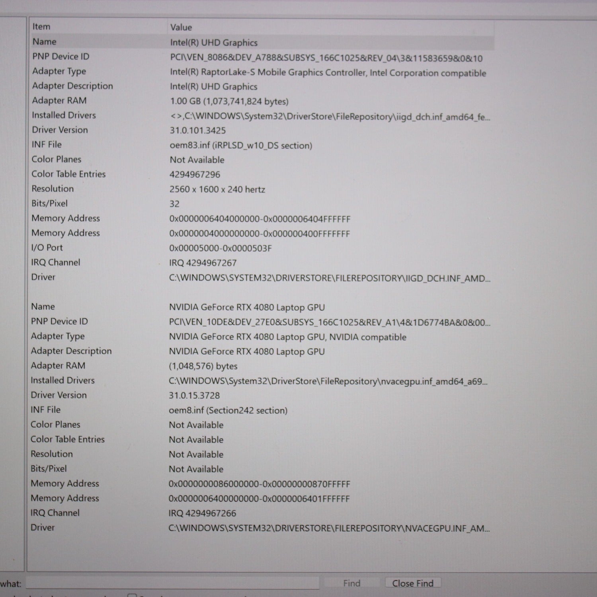Select the highlighted Intel(R) UHD Graphics Name row

(x=214, y=43)
